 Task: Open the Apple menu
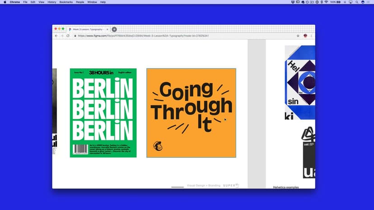[5, 2]
